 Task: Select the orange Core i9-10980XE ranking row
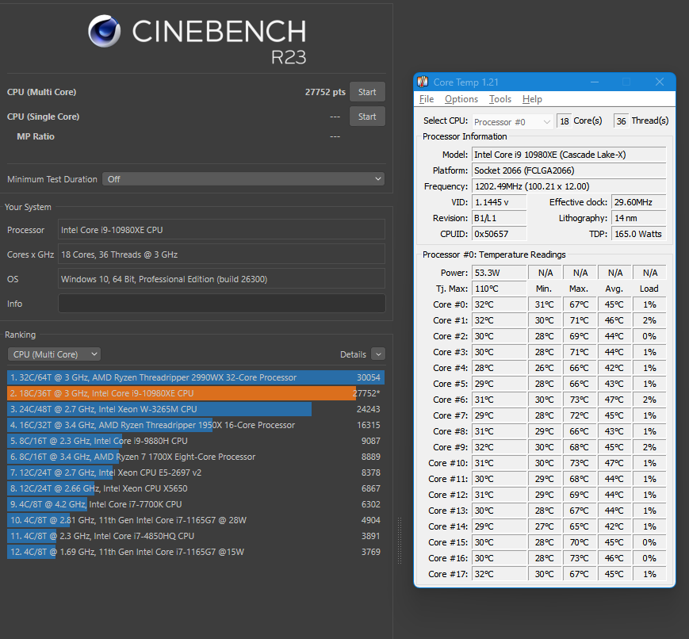[x=196, y=393]
